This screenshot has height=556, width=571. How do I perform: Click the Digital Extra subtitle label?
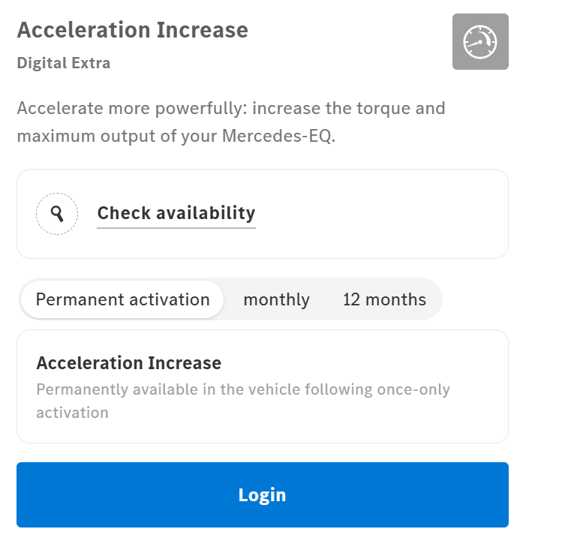64,63
